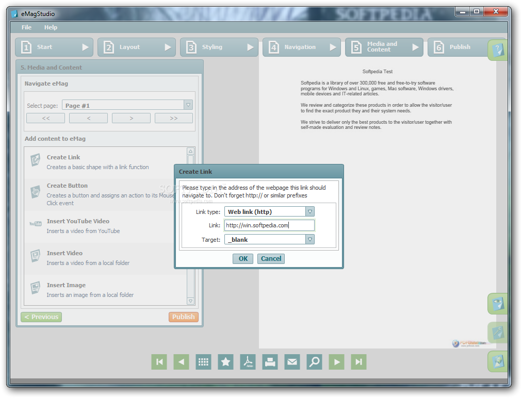This screenshot has width=522, height=398.
Task: Go to previous page green arrow icon
Action: click(182, 362)
